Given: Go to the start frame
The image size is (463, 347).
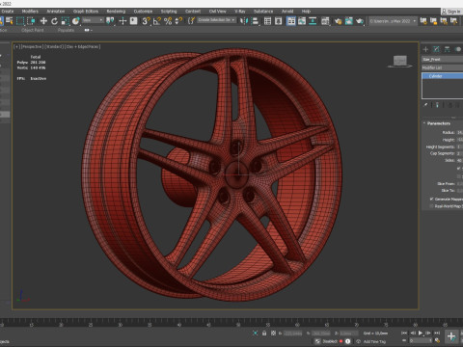Looking at the screenshot, I should pos(404,334).
